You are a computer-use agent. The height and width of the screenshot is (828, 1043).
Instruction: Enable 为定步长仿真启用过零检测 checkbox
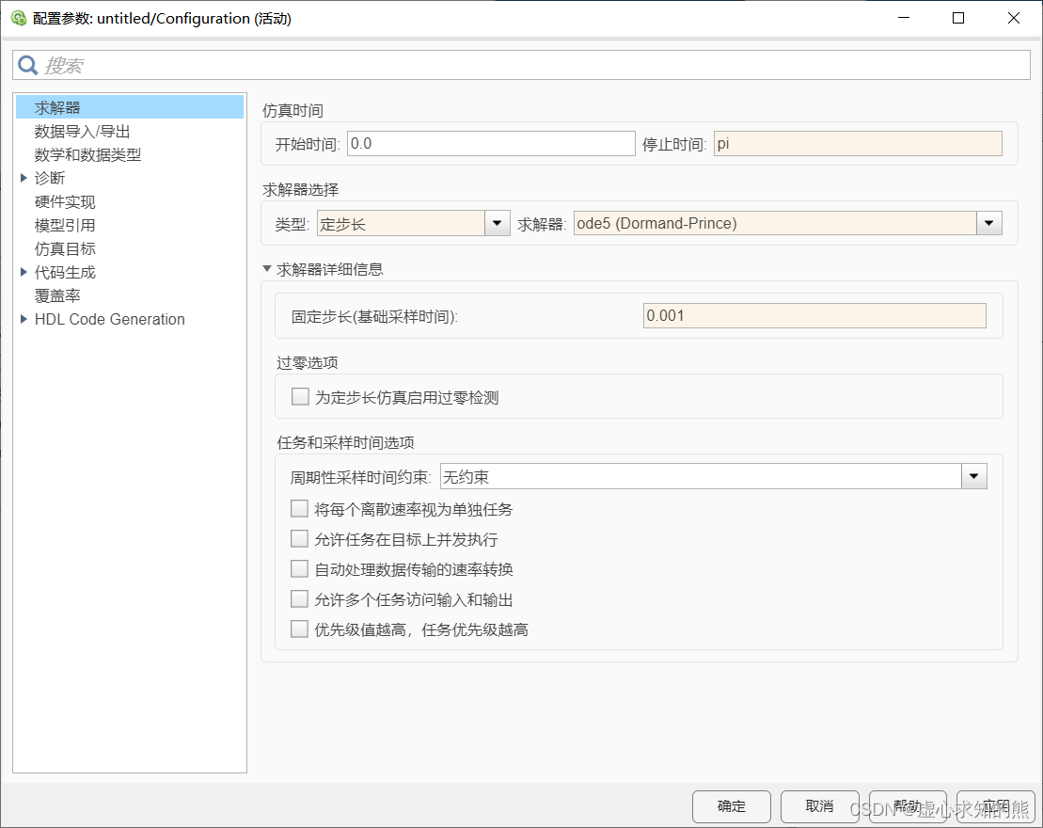(x=300, y=397)
